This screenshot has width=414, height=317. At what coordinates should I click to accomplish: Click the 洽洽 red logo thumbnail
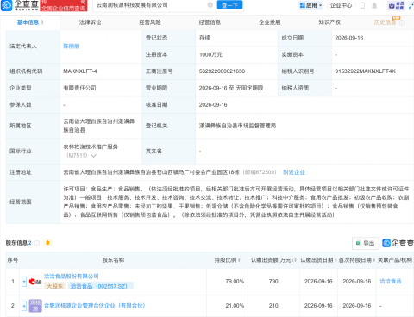pos(35,282)
